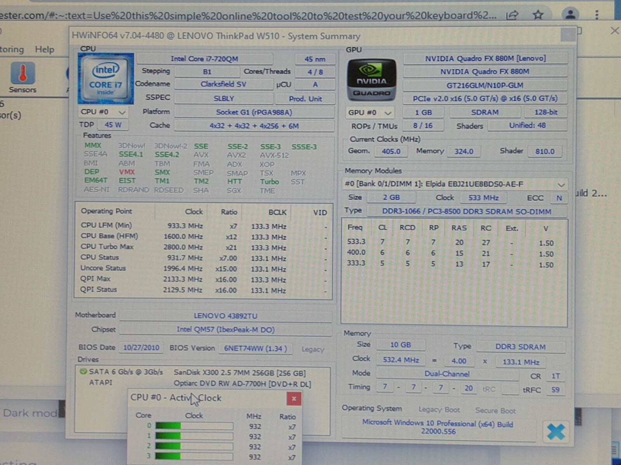621x465 pixels.
Task: Click the Windows 10 Professional build field
Action: point(438,427)
